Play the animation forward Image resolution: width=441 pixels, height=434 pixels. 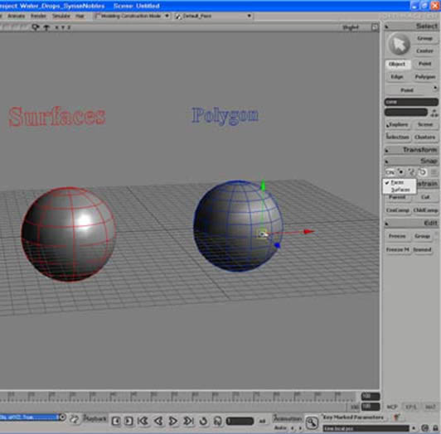tap(172, 421)
